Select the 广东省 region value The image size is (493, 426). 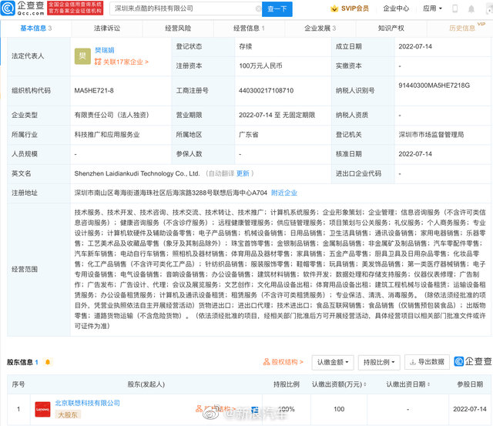click(x=249, y=135)
